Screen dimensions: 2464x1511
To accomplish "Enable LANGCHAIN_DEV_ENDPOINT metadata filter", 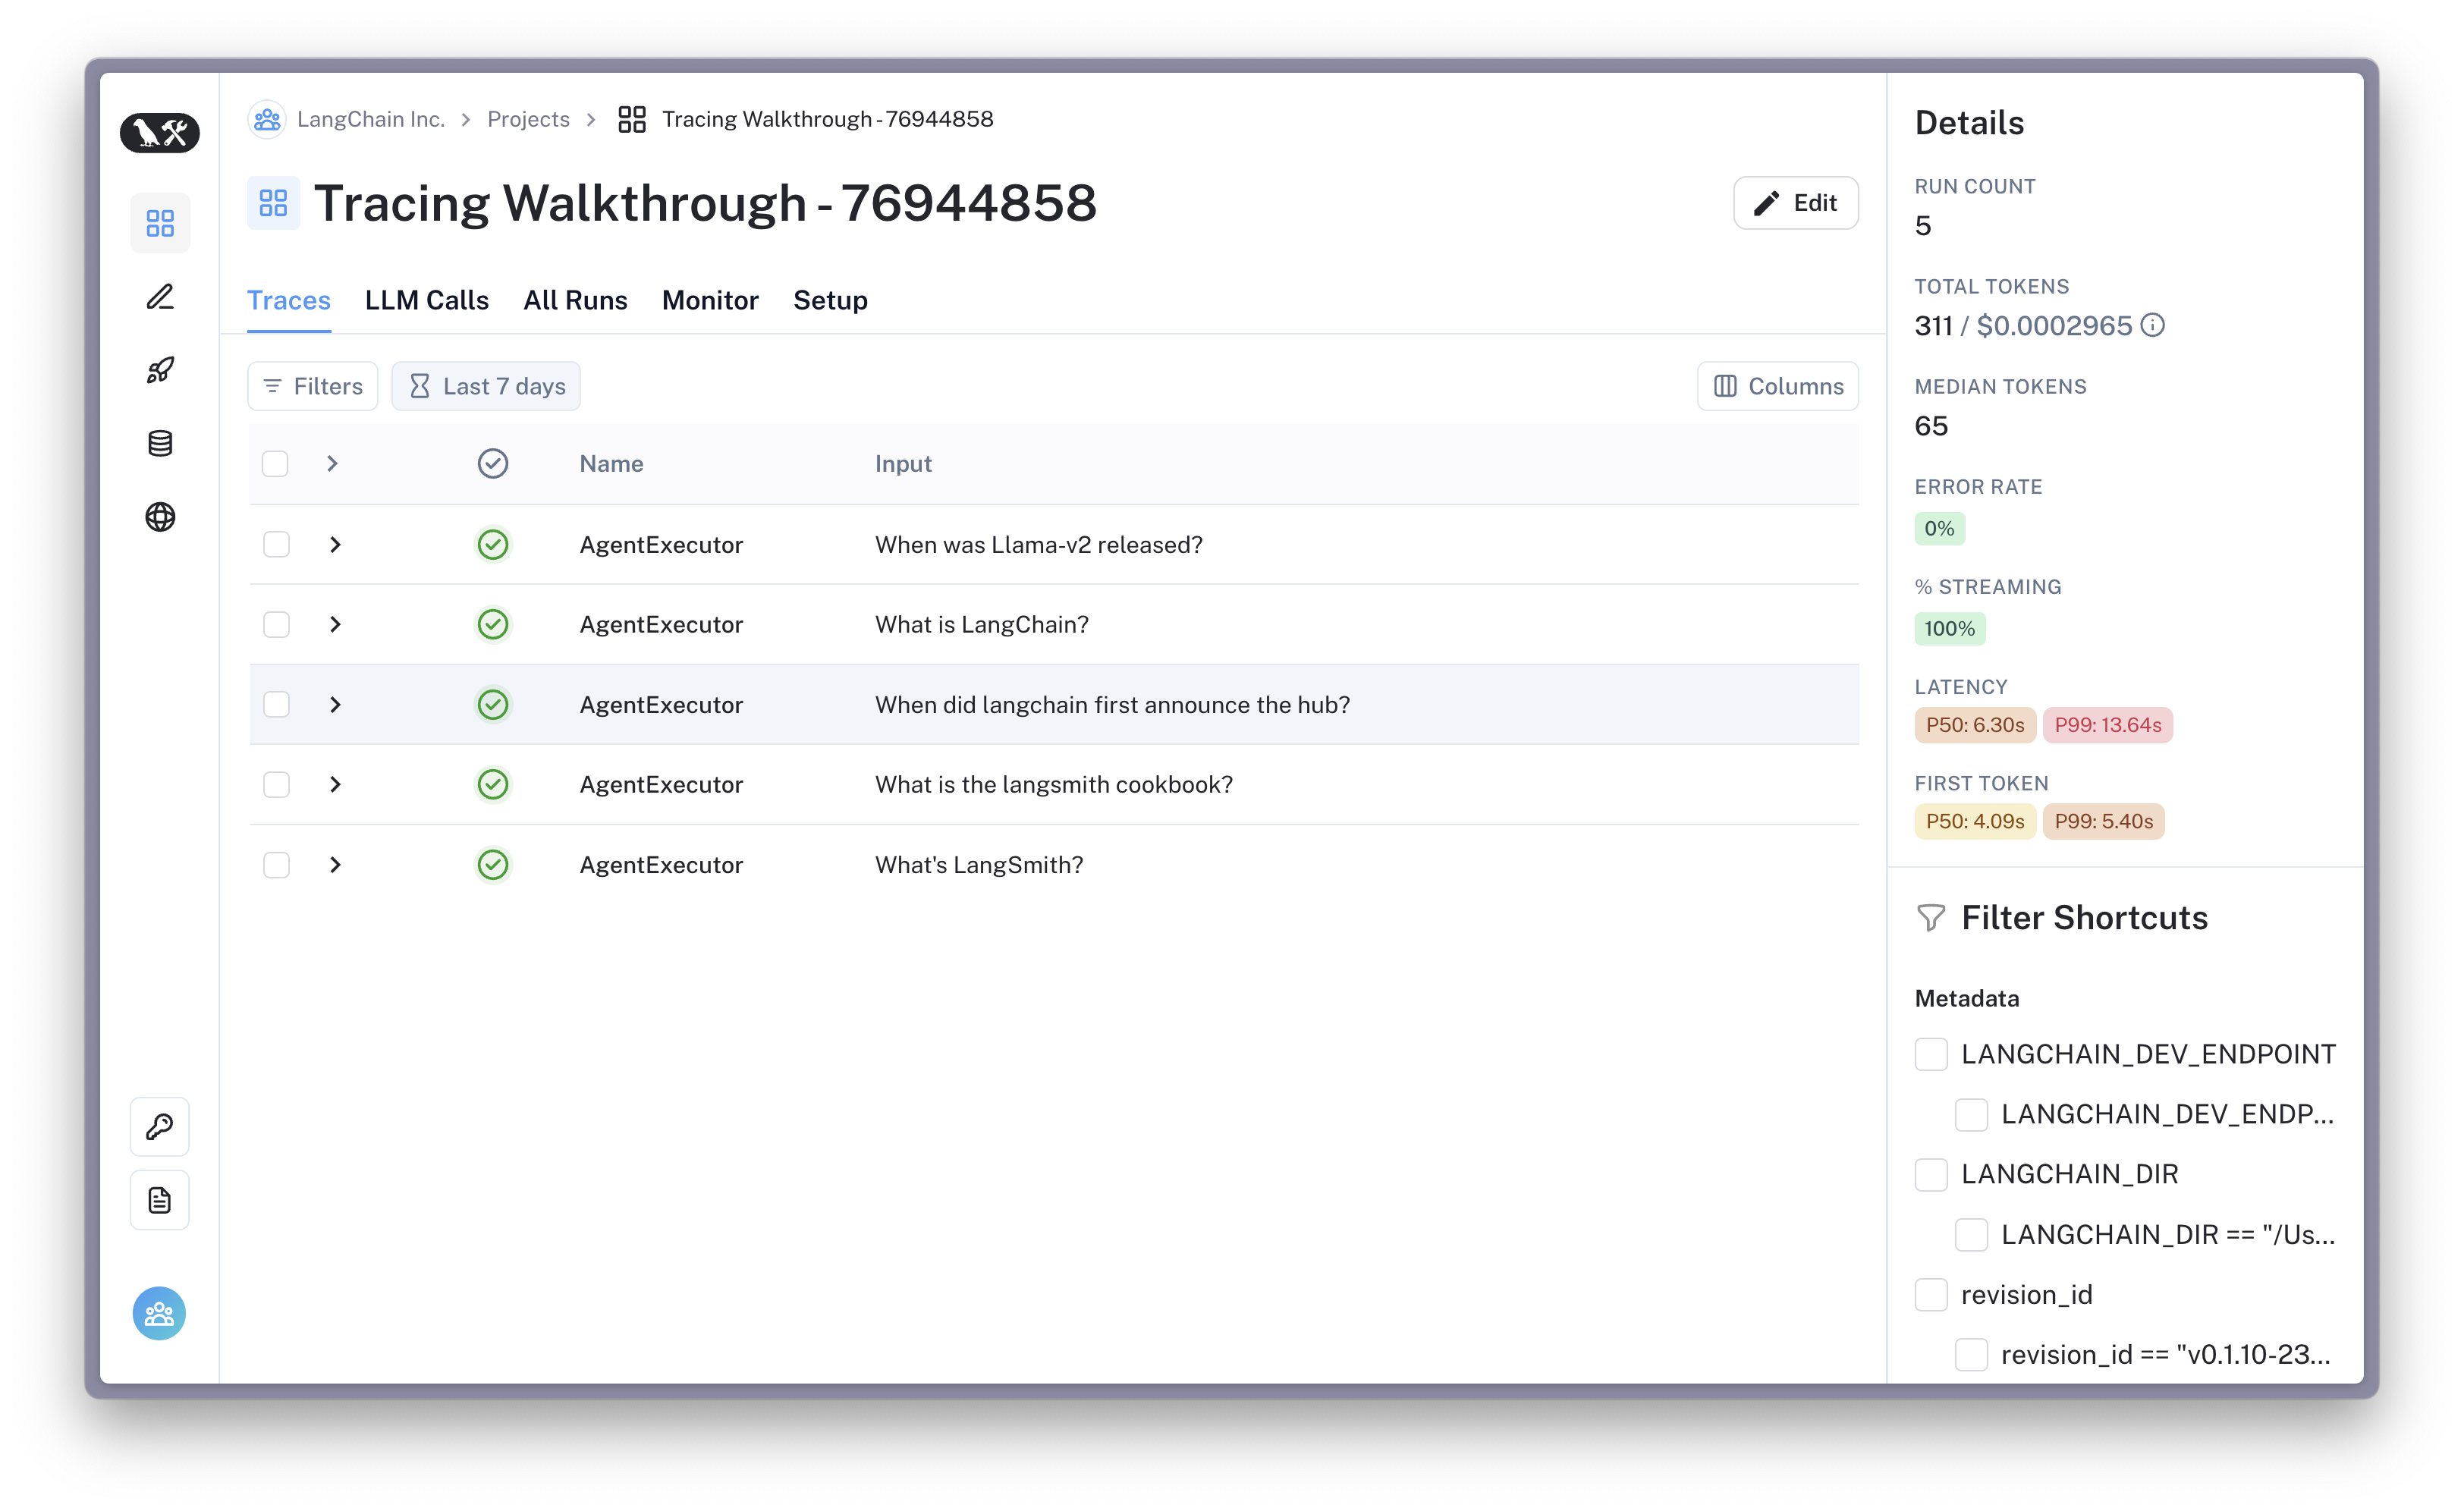I will point(1931,1054).
